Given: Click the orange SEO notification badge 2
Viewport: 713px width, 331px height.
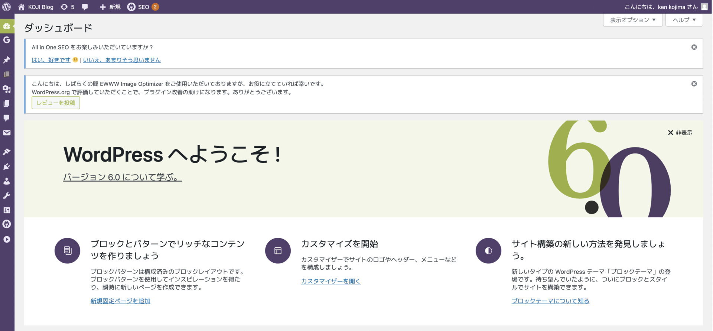Looking at the screenshot, I should point(155,7).
